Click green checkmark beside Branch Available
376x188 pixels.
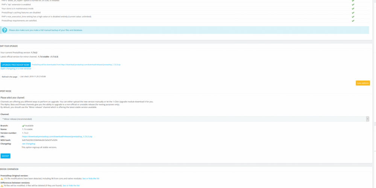coord(23,126)
